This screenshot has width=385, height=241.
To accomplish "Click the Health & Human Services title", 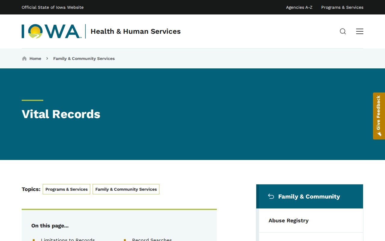I will (x=136, y=31).
